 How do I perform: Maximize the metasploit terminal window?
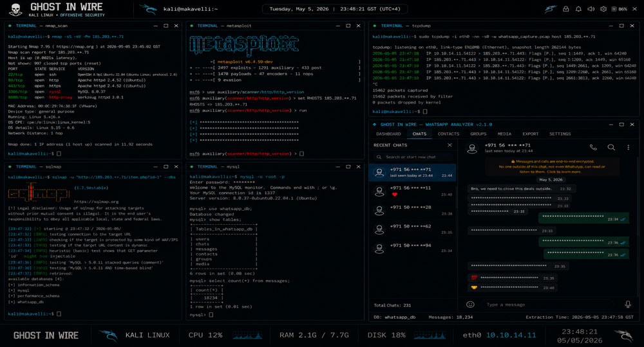[348, 26]
